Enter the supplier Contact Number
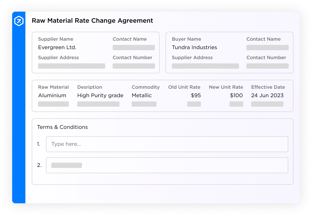Viewport: 312px width, 216px height. point(134,66)
